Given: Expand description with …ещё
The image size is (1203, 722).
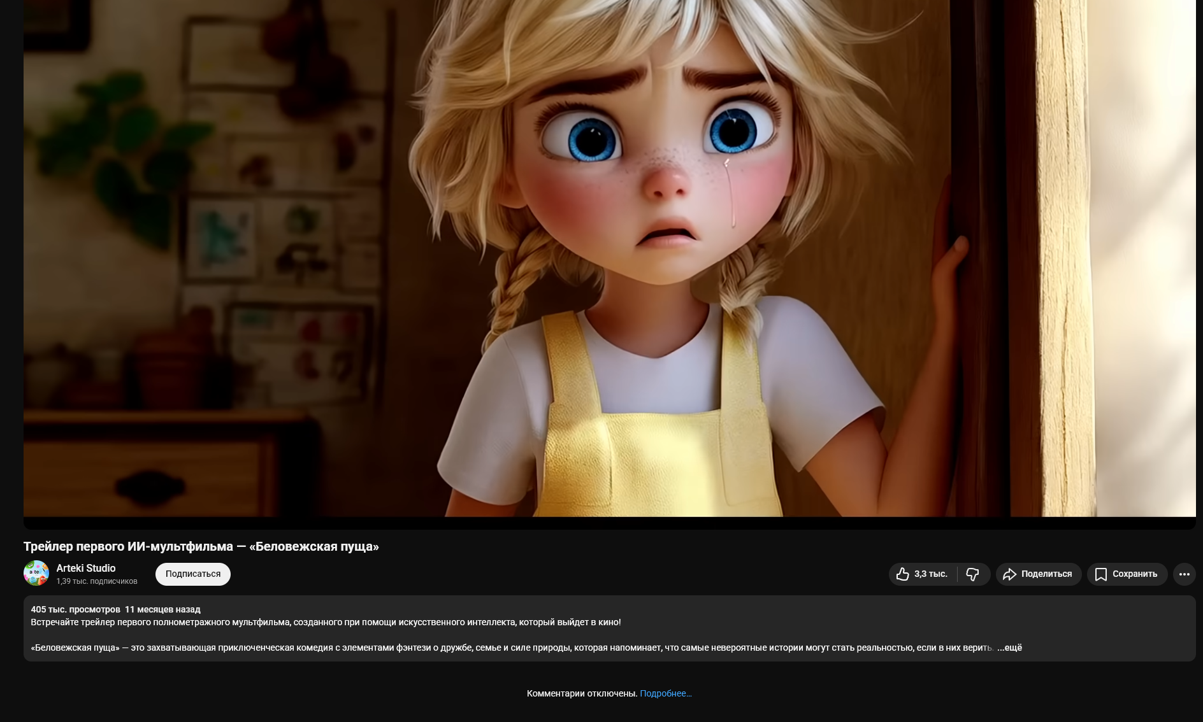Looking at the screenshot, I should click(1009, 648).
